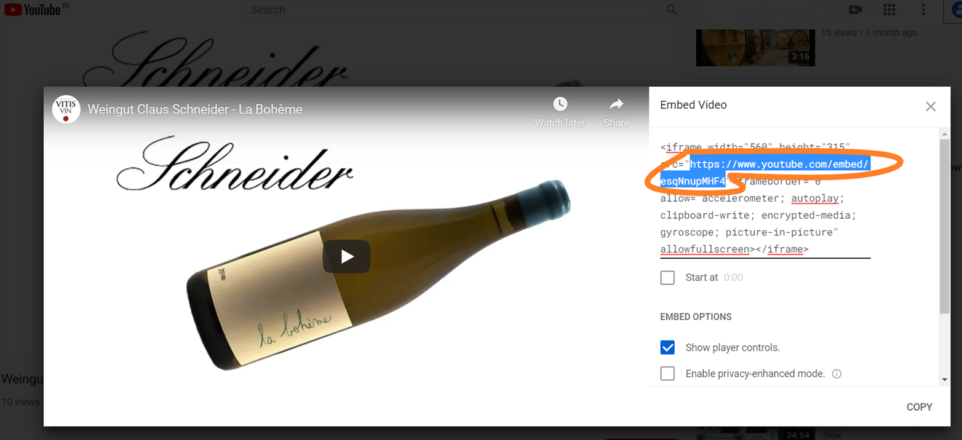Click the embed panel scrollbar down arrow
The image size is (962, 440).
coord(945,380)
